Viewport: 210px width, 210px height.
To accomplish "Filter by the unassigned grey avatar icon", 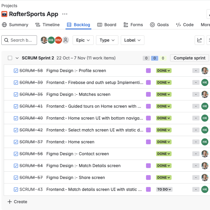I will (65, 40).
